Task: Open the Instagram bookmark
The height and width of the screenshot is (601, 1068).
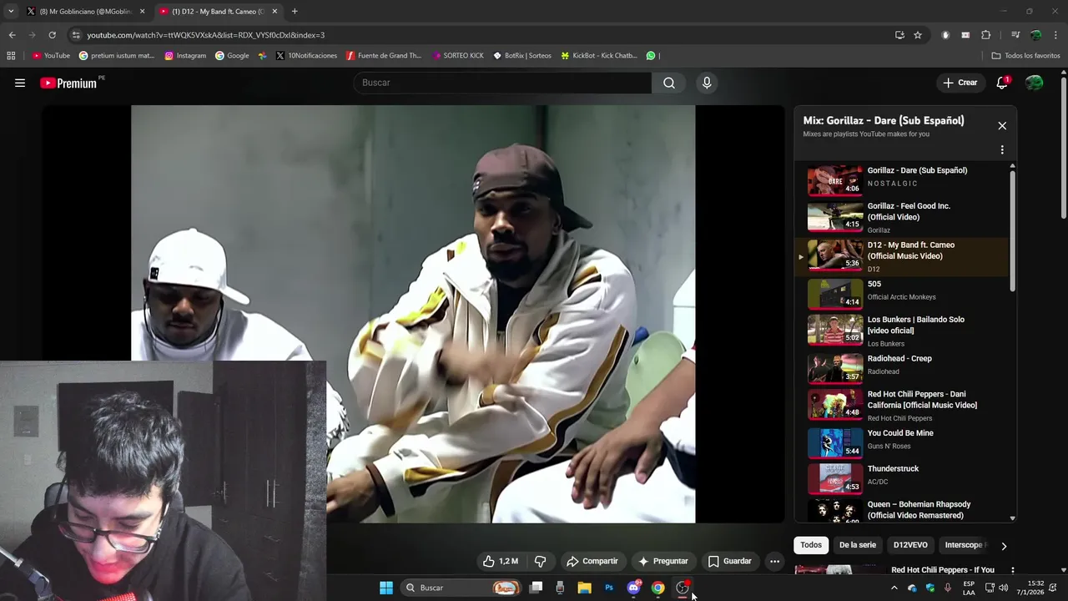Action: click(185, 56)
